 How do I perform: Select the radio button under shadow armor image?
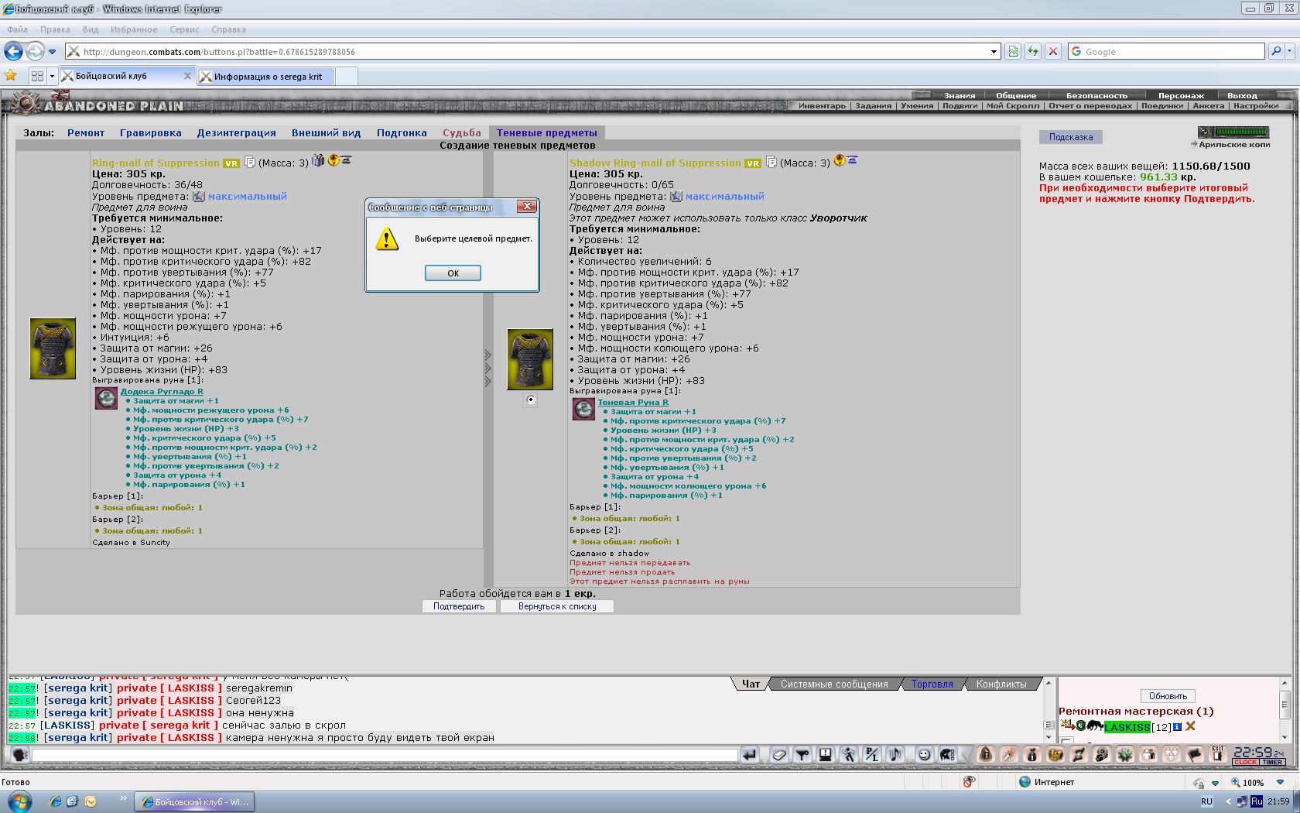(530, 400)
